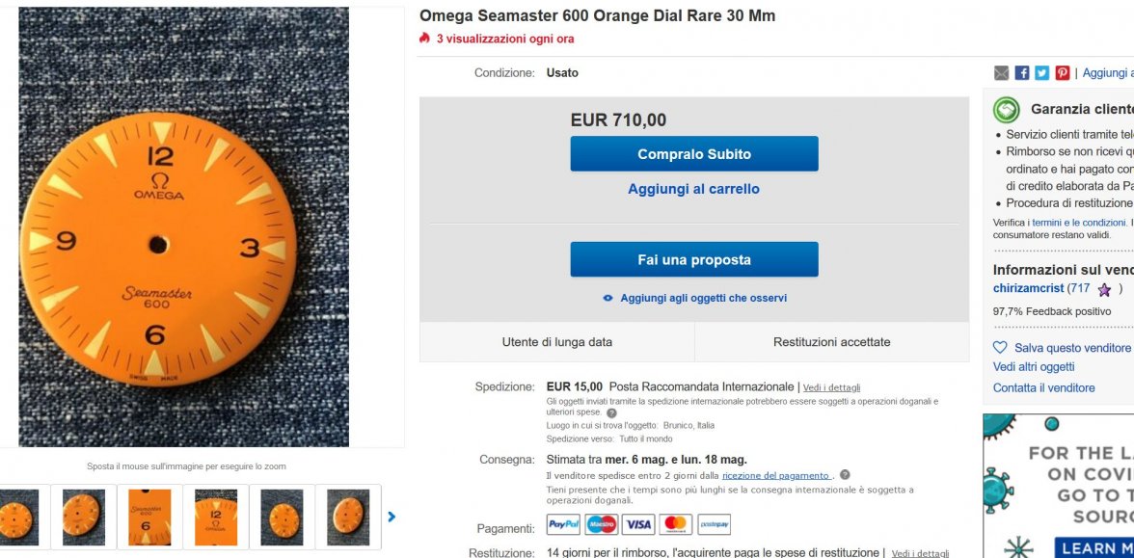Share the listing on Facebook
1134x558 pixels.
1022,73
